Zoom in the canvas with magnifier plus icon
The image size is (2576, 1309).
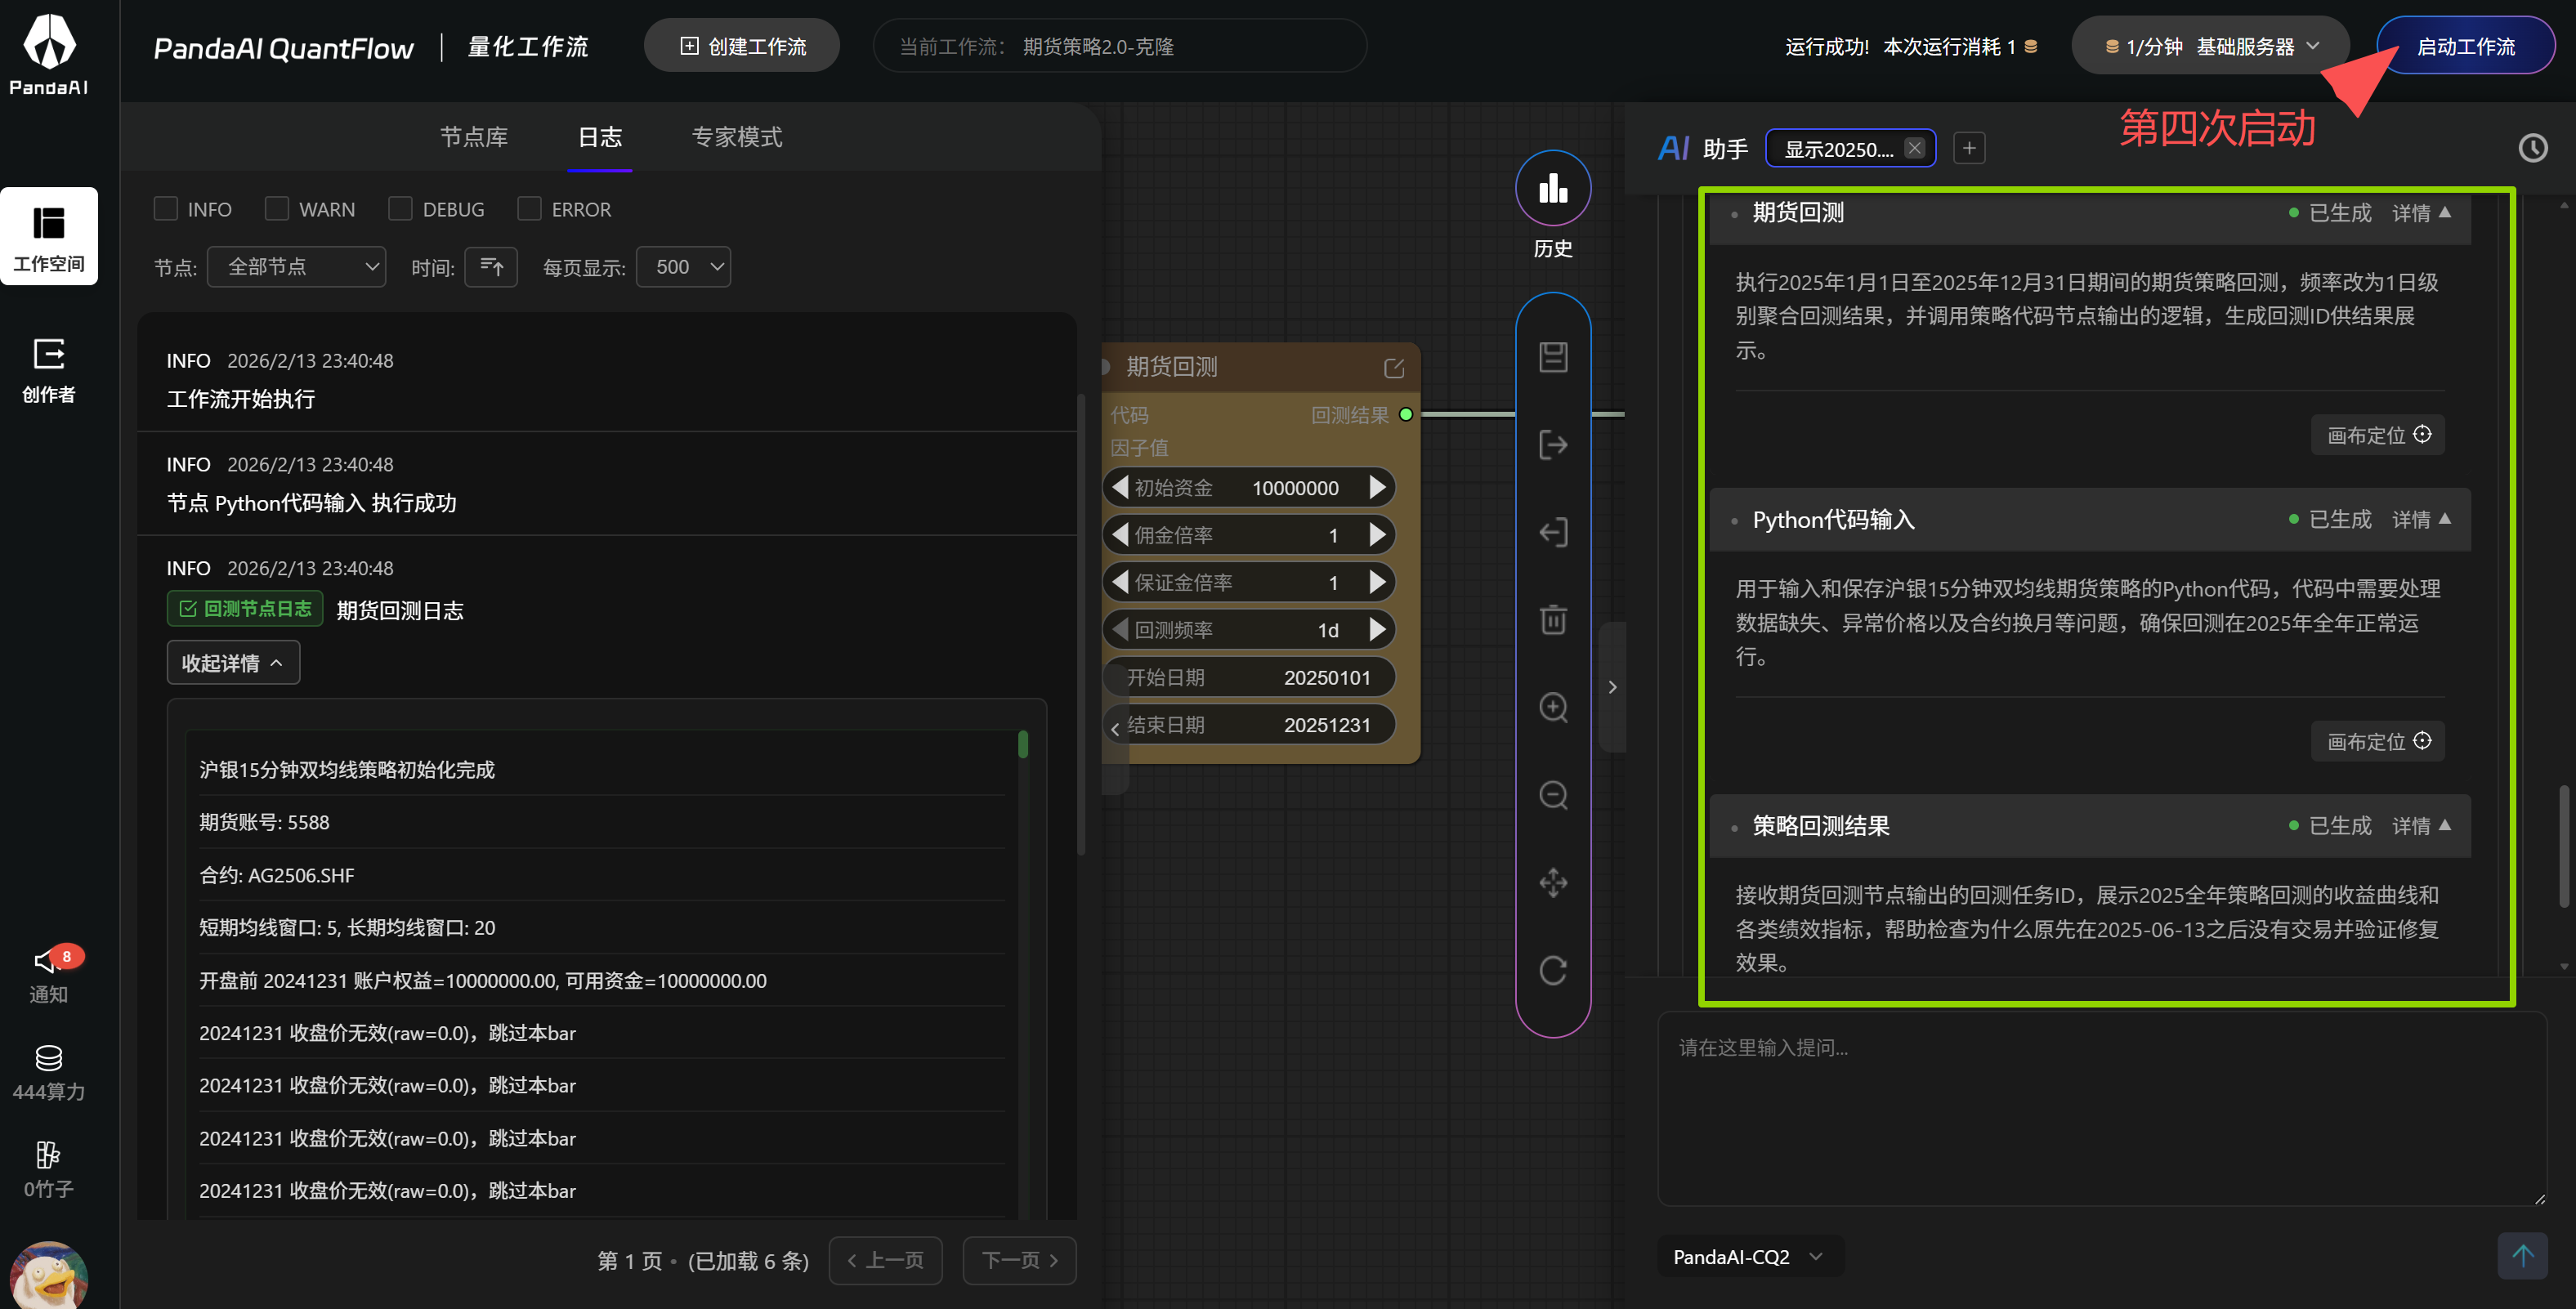coord(1553,707)
